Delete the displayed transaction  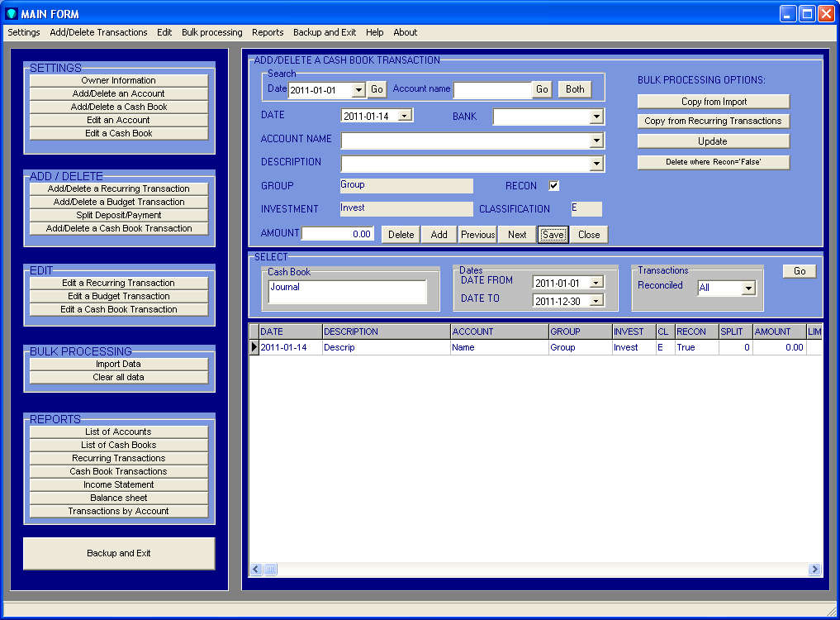click(400, 234)
